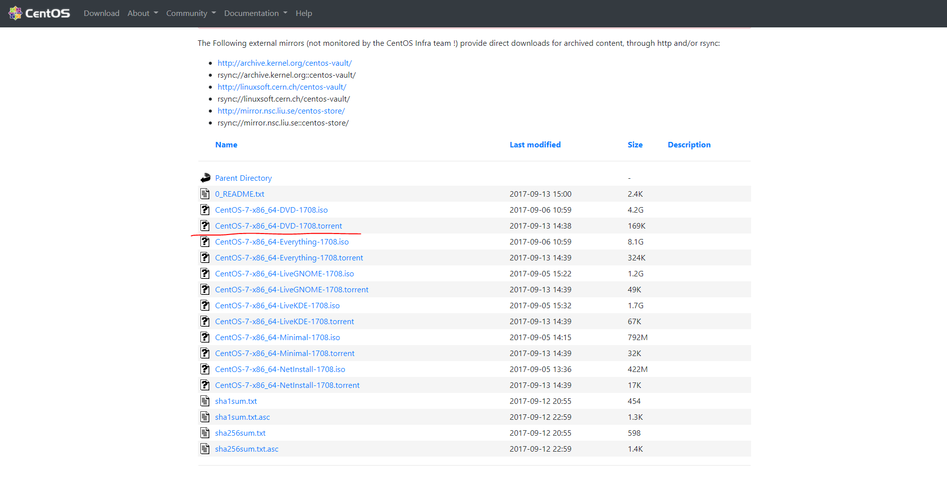This screenshot has height=486, width=947.
Task: Download CentOS-7-x86_64-LiveKDE-1708.iso
Action: coord(278,305)
